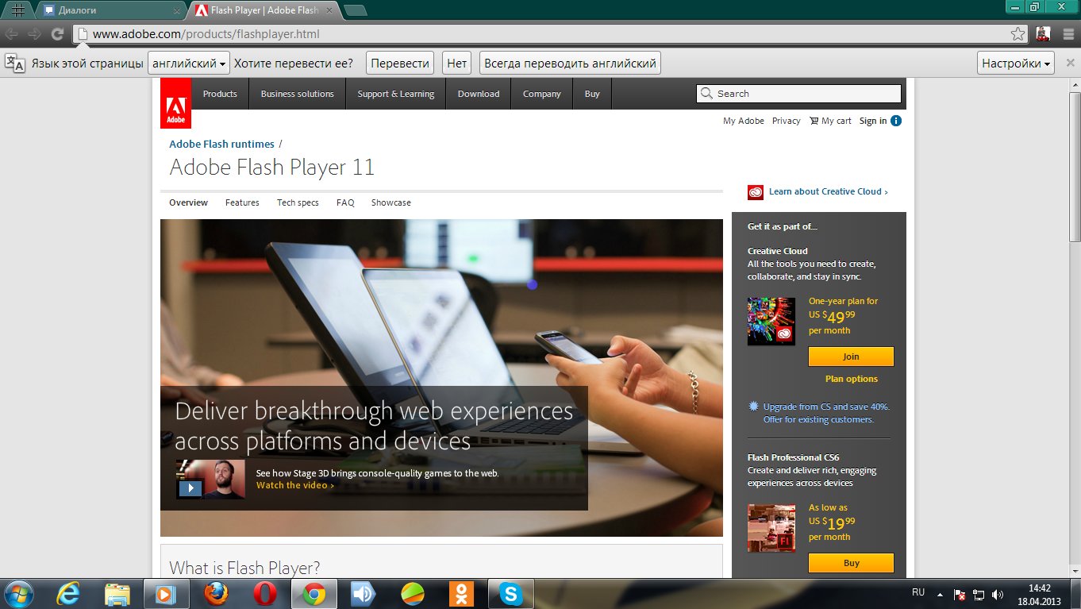Open the английский language dropdown
This screenshot has width=1081, height=609.
tap(189, 64)
